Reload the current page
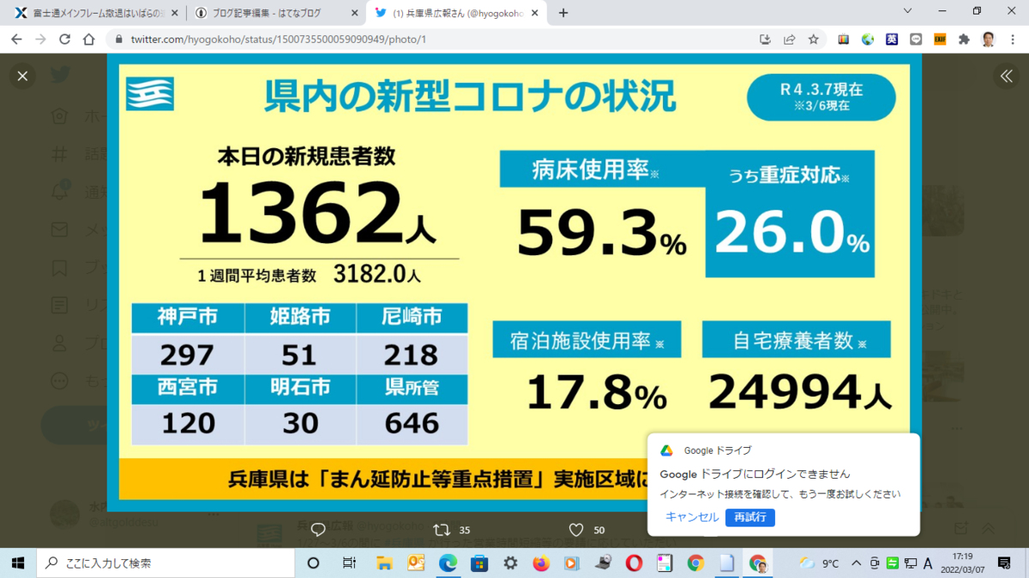This screenshot has height=578, width=1029. pos(65,39)
